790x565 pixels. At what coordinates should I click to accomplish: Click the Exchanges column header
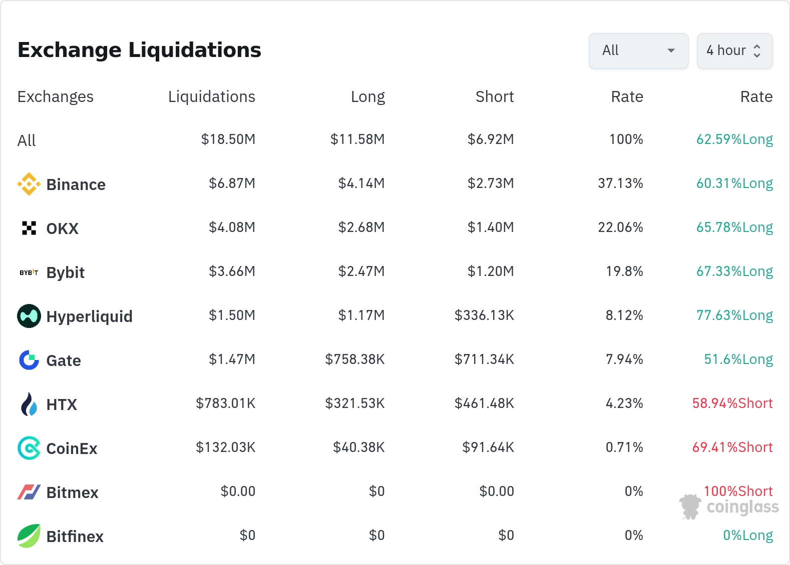[x=56, y=96]
